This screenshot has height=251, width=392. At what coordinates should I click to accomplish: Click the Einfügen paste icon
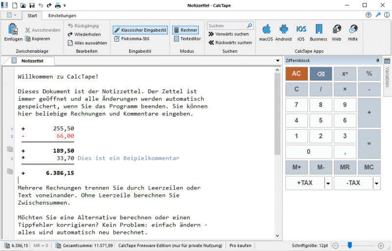[x=13, y=30]
